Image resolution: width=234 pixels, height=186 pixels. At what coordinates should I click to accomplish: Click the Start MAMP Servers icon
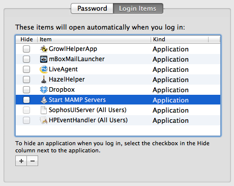point(44,100)
